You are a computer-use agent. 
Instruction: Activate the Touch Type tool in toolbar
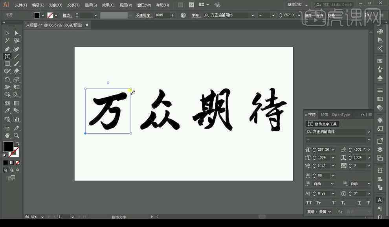click(7, 56)
